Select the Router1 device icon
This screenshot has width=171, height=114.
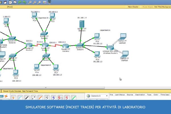[x=45, y=45]
